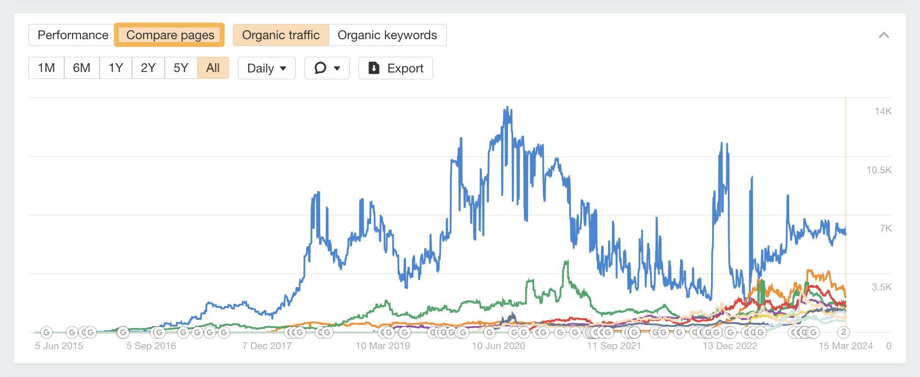Image resolution: width=920 pixels, height=377 pixels.
Task: Click the '2' badge marker at timeline end
Action: pyautogui.click(x=843, y=332)
